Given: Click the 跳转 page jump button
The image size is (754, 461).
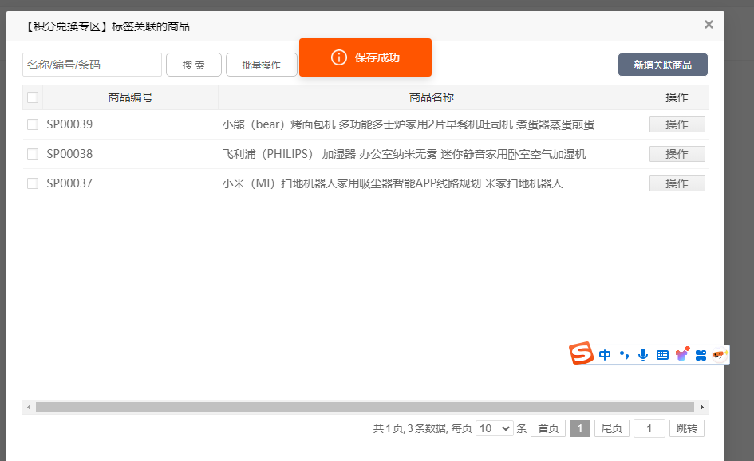Looking at the screenshot, I should point(687,428).
